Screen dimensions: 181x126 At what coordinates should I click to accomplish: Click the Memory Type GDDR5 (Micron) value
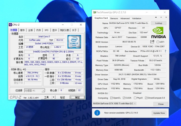point(121,65)
